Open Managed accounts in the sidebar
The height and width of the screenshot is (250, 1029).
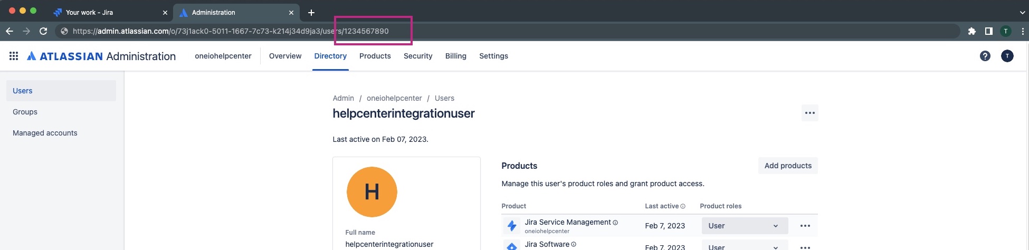tap(61, 133)
